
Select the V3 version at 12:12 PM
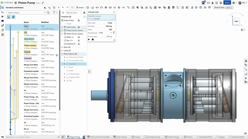32,34
